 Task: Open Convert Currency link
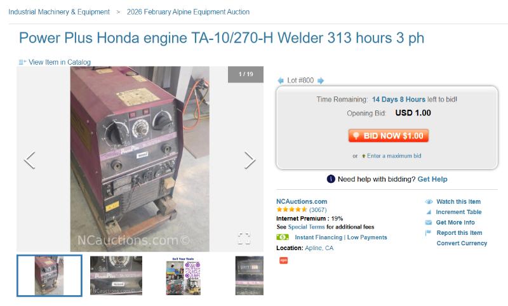tap(462, 243)
